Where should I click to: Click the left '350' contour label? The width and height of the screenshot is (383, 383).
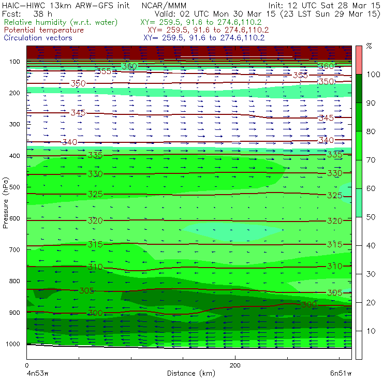(78, 83)
